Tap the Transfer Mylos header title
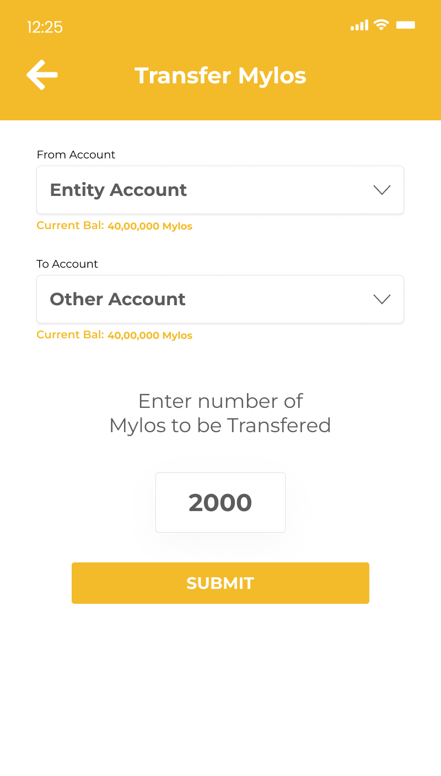Image resolution: width=441 pixels, height=776 pixels. click(220, 76)
